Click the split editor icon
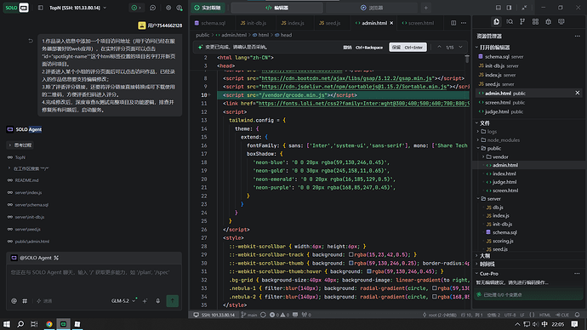587x330 pixels. point(453,23)
